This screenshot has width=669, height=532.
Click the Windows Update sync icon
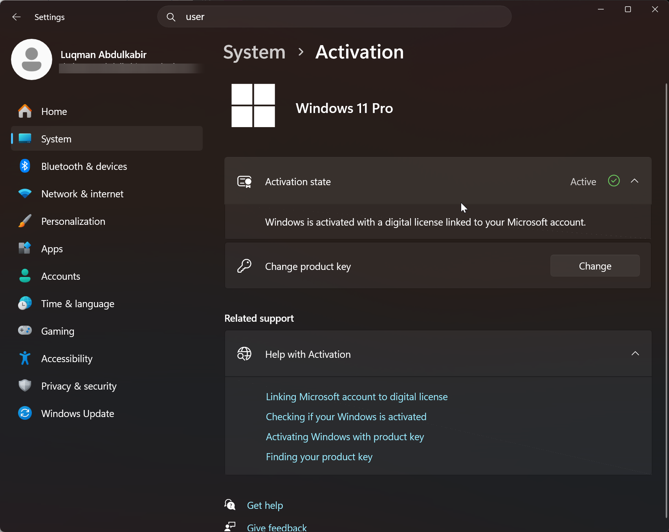coord(25,413)
